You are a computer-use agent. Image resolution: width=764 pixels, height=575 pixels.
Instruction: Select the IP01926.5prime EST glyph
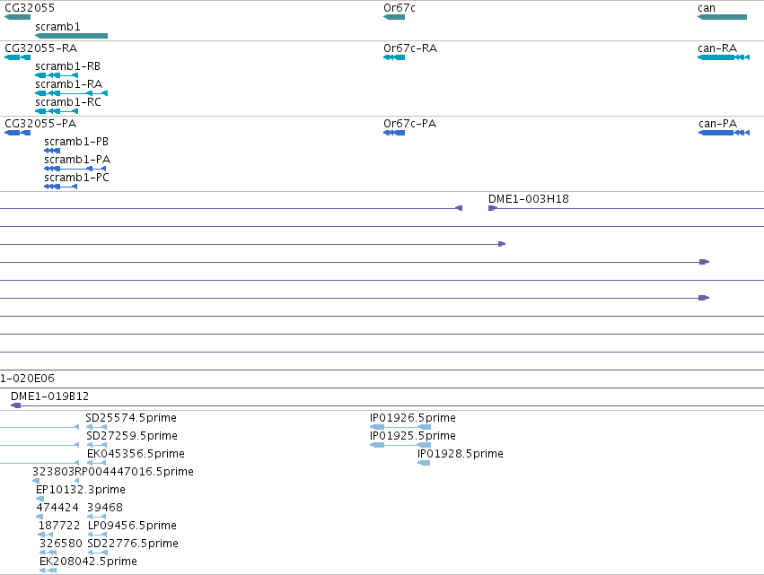click(x=400, y=427)
